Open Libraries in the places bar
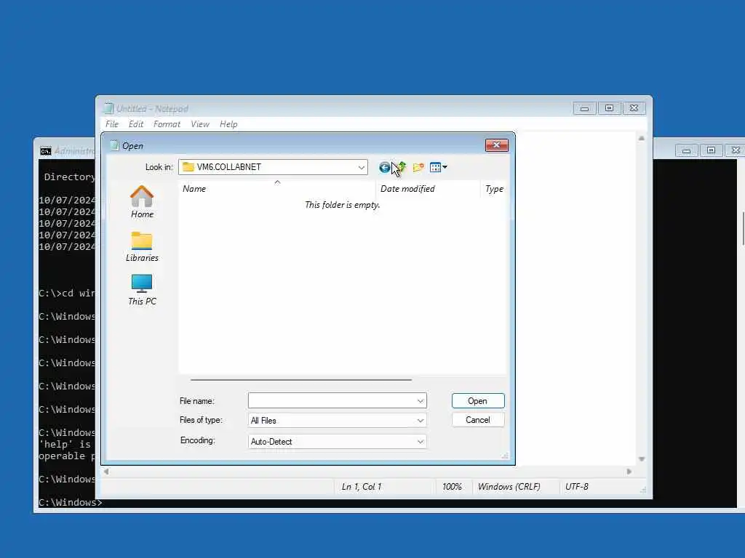The image size is (745, 558). [x=142, y=247]
